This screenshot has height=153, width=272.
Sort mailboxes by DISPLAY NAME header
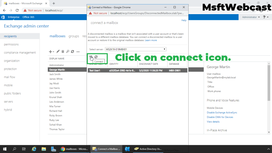(x=57, y=59)
